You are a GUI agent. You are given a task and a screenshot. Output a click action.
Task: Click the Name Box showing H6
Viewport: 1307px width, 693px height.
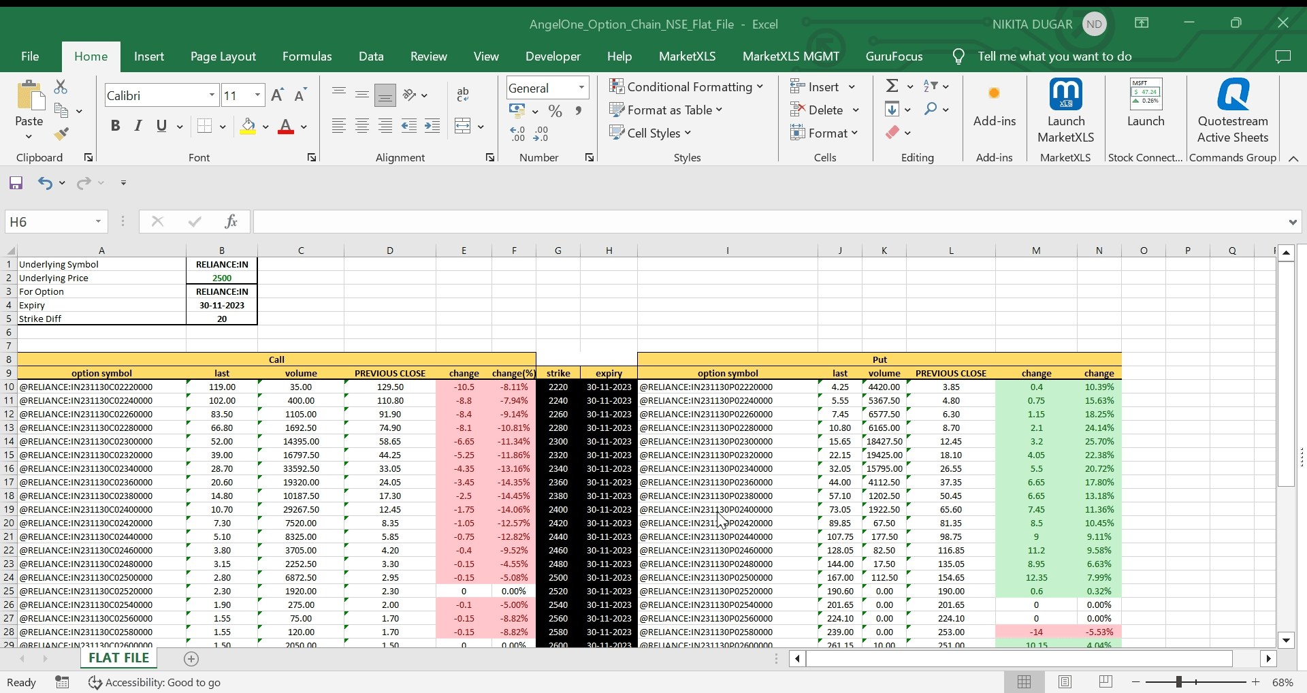coord(49,222)
